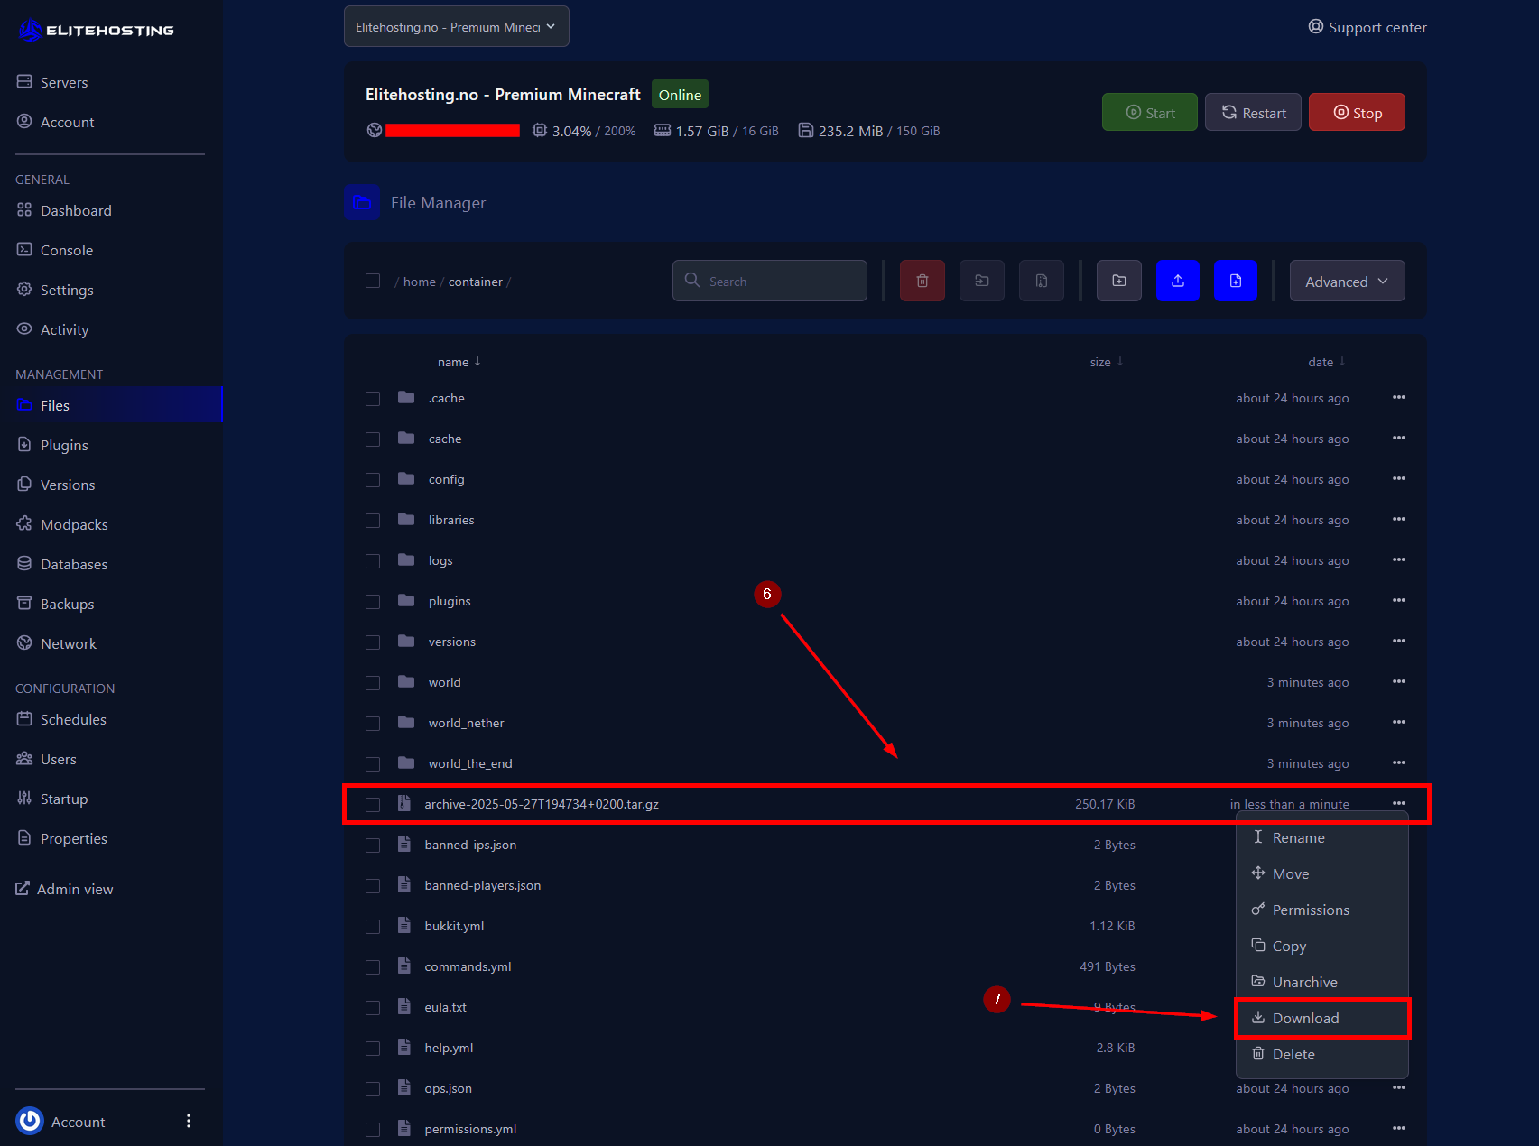Open the world_nether folder icon
The height and width of the screenshot is (1146, 1539).
pyautogui.click(x=406, y=722)
